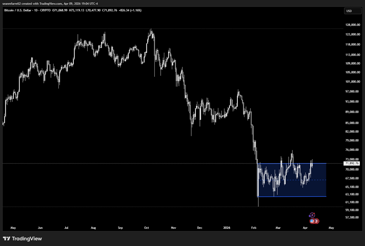Click the 79,000.00 price axis label
365x246 pixels.
pos(352,140)
